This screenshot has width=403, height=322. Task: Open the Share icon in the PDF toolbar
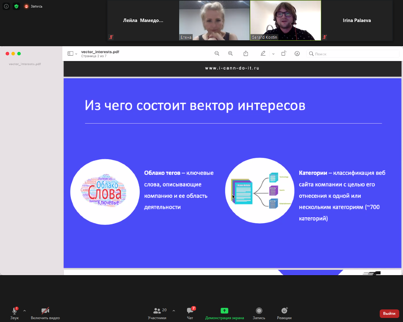coord(246,53)
